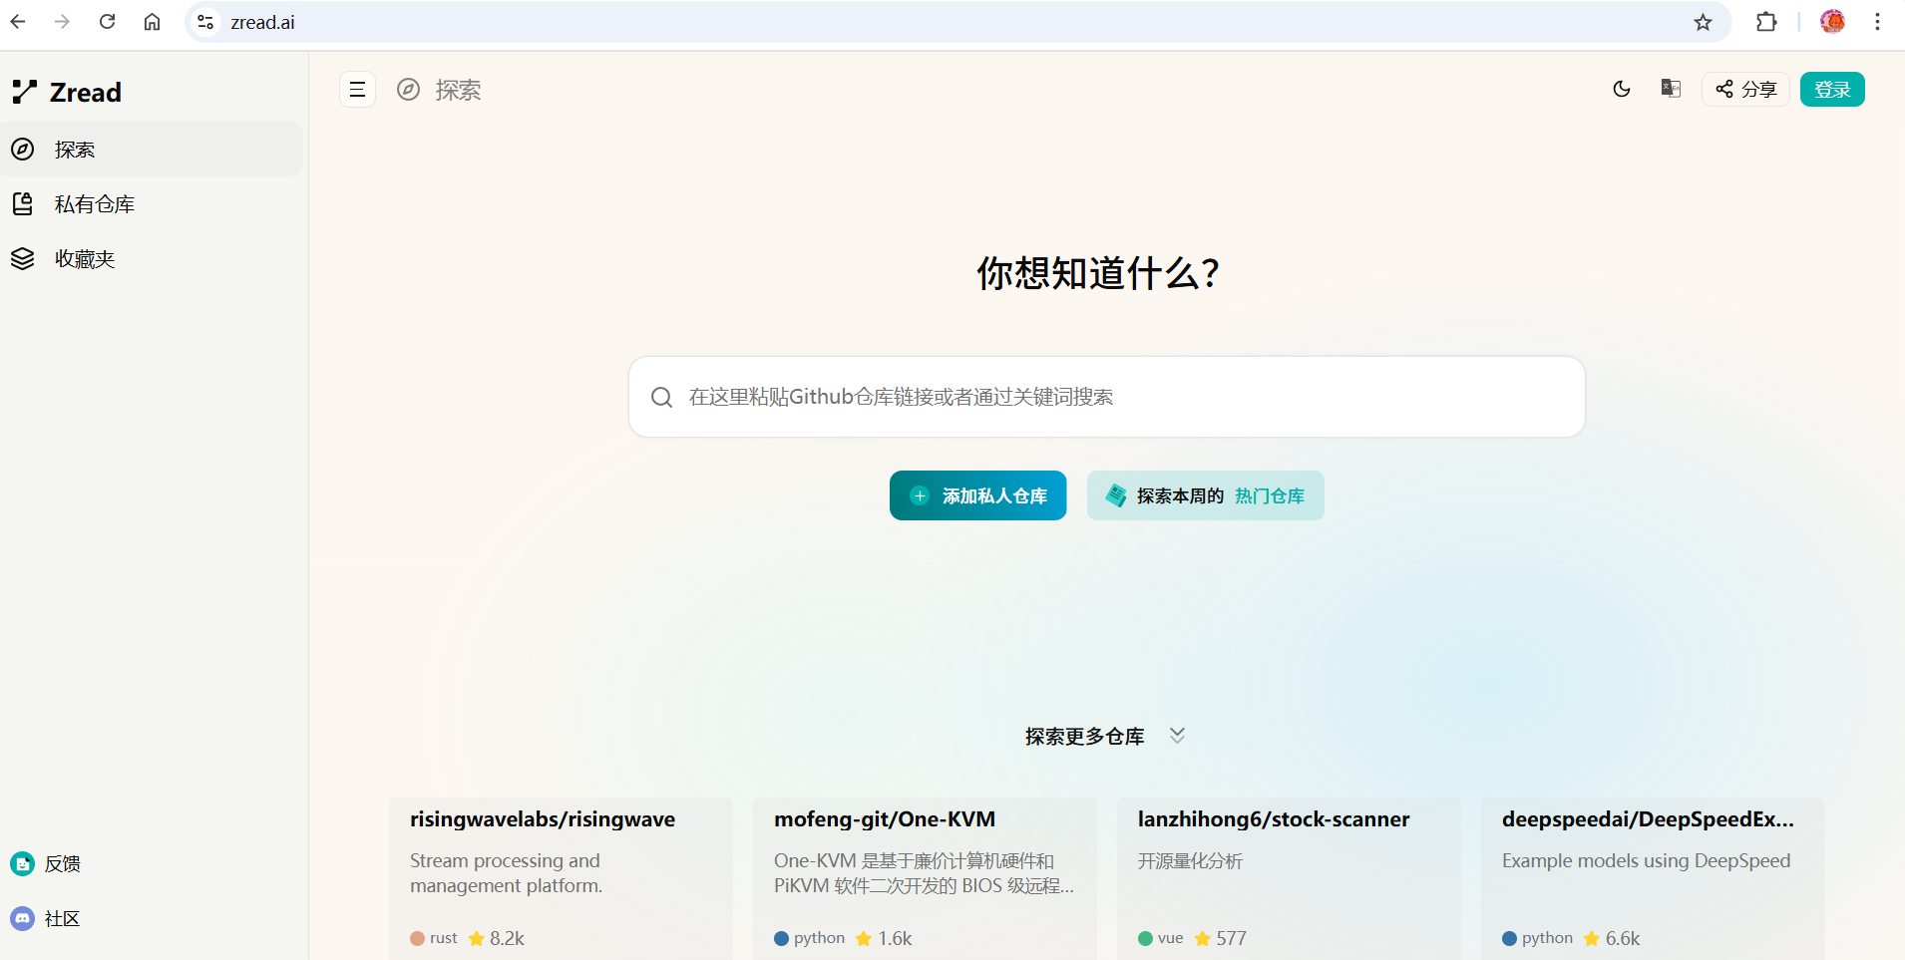The image size is (1905, 960).
Task: Click the vue language label
Action: point(1170,938)
